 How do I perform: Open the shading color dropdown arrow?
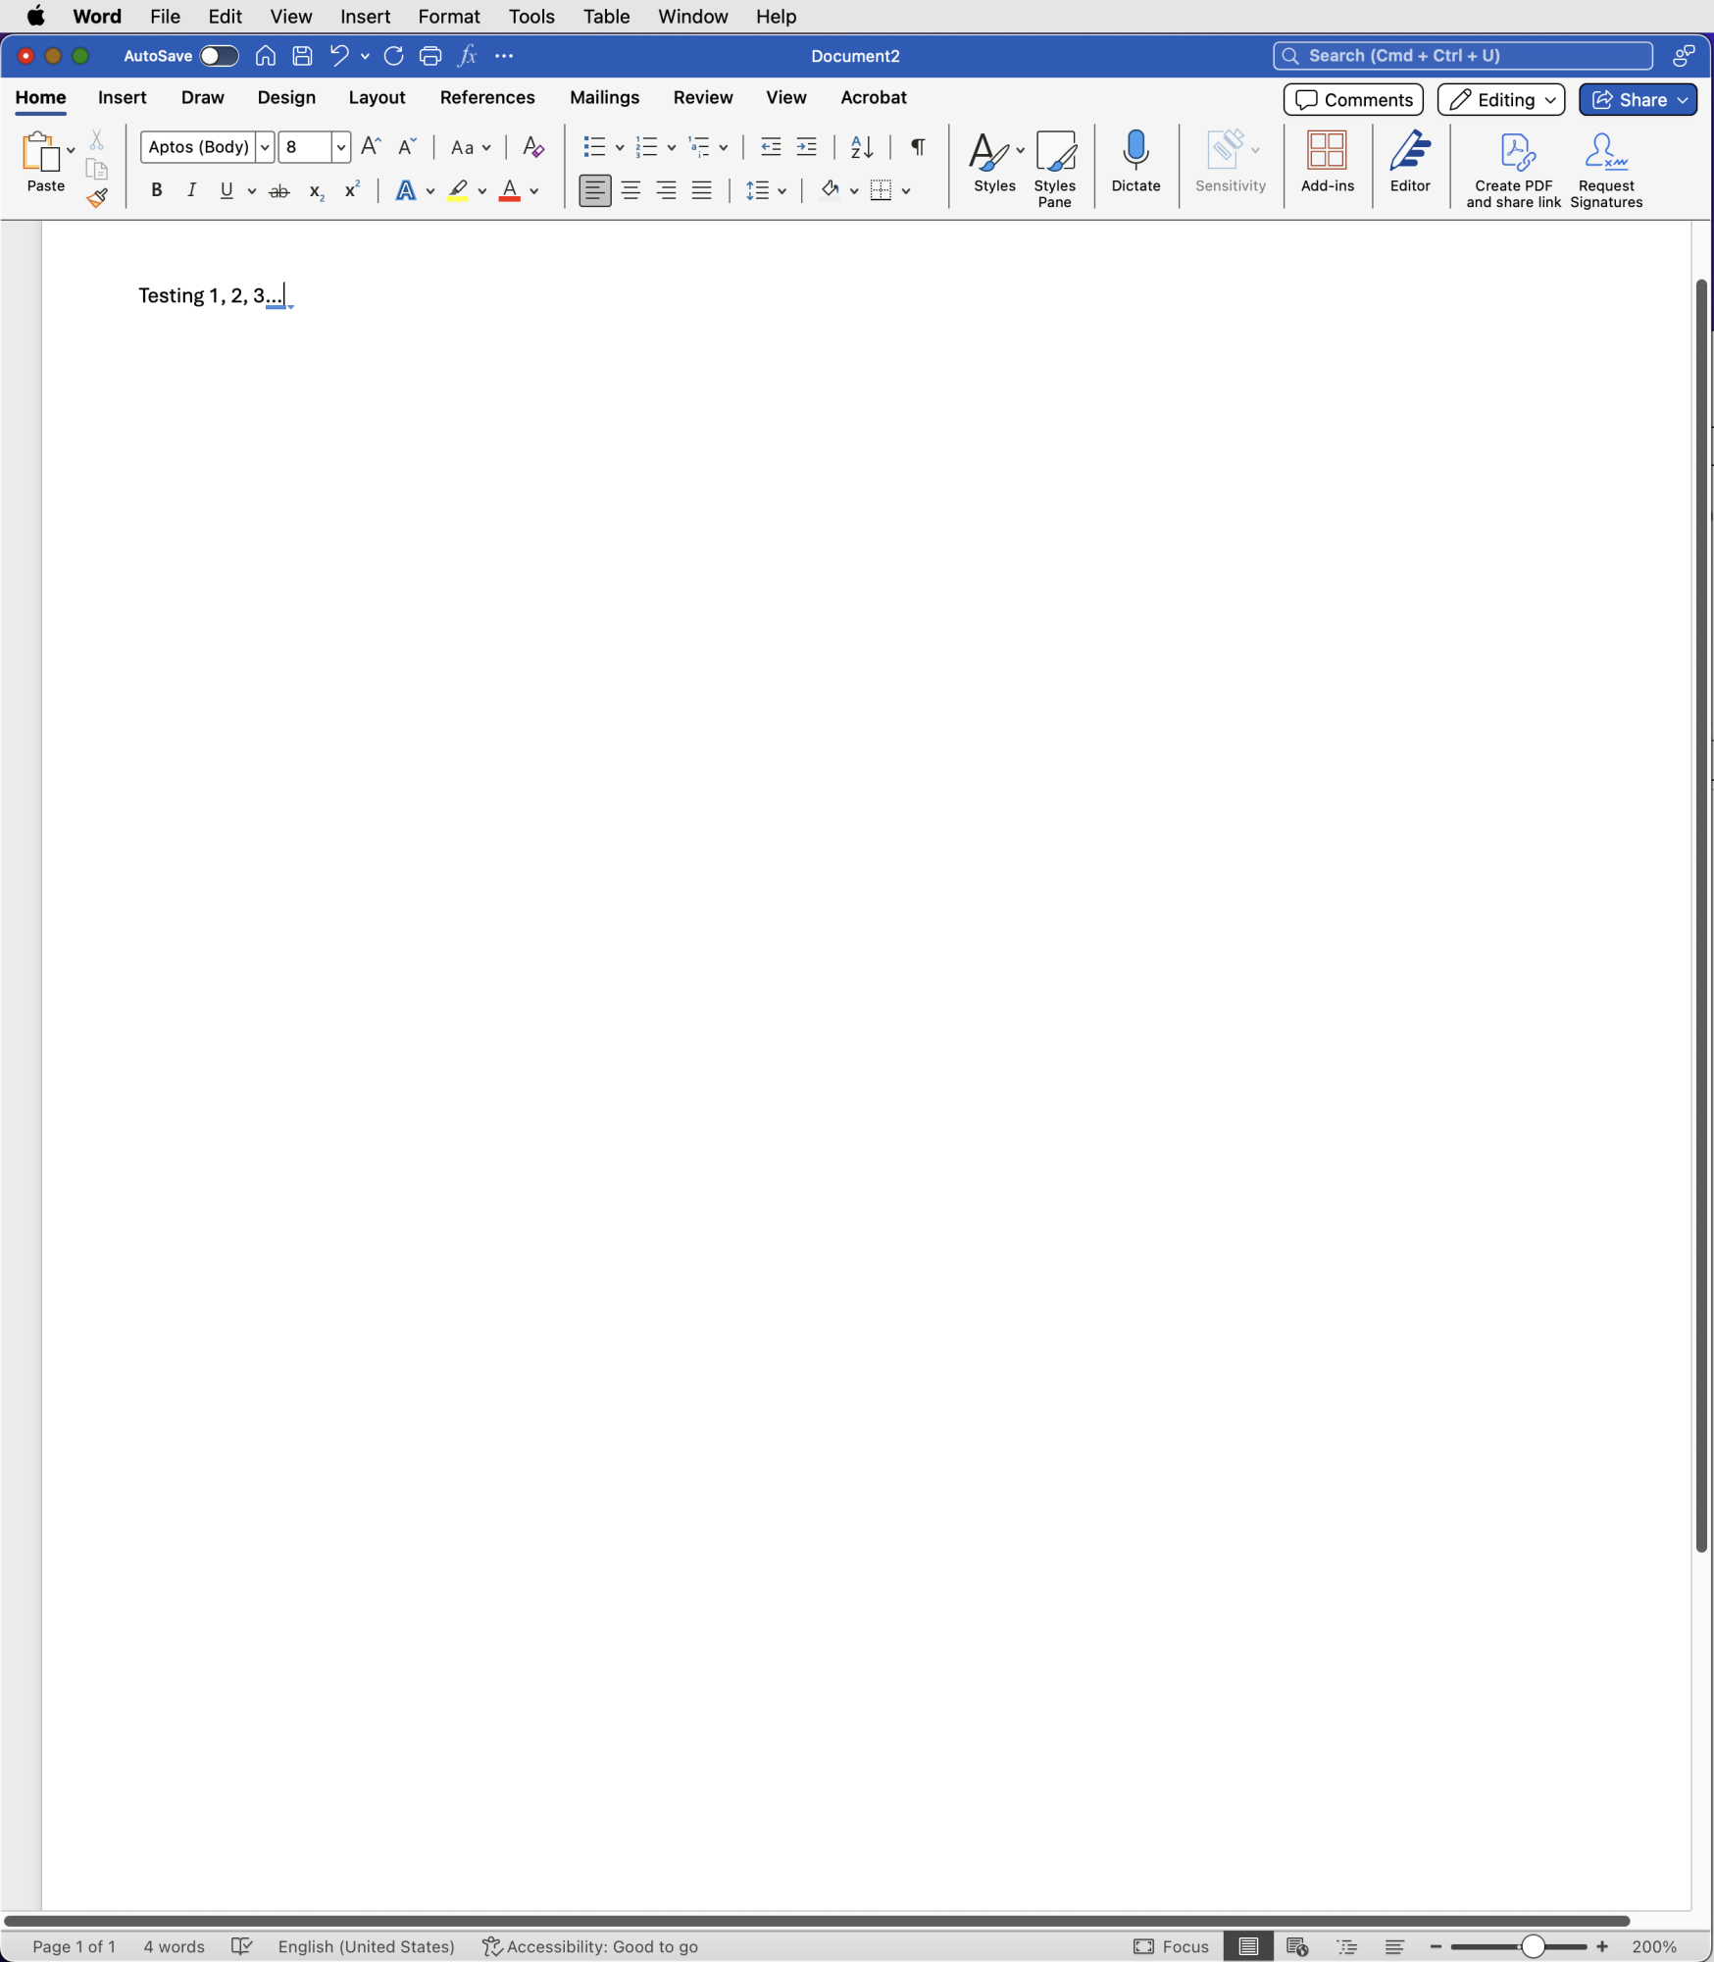pos(854,191)
